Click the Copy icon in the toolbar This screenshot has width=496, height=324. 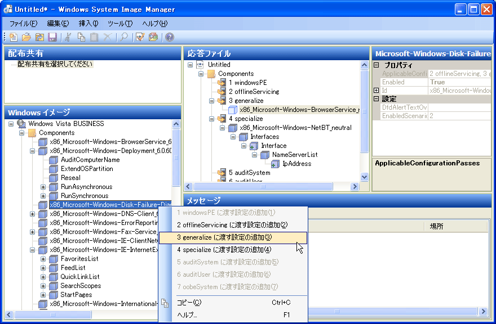(81, 37)
